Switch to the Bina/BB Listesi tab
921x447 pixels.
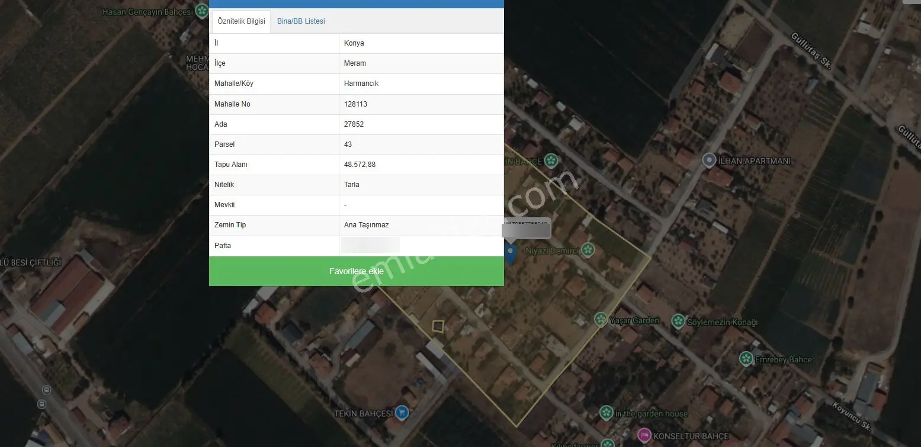pos(301,21)
